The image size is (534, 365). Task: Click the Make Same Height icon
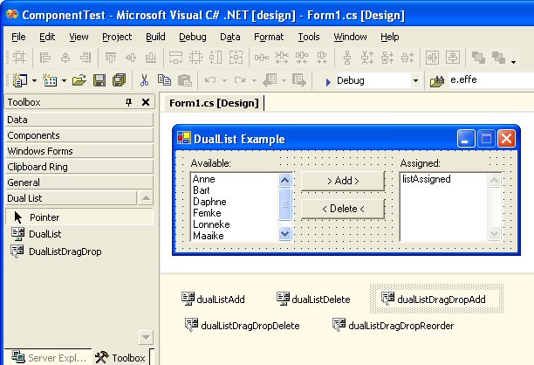tap(216, 58)
